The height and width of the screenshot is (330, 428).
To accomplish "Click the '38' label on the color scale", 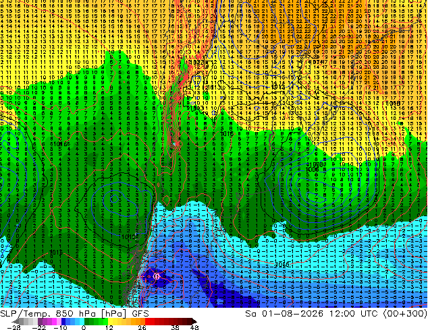I will point(176,327).
